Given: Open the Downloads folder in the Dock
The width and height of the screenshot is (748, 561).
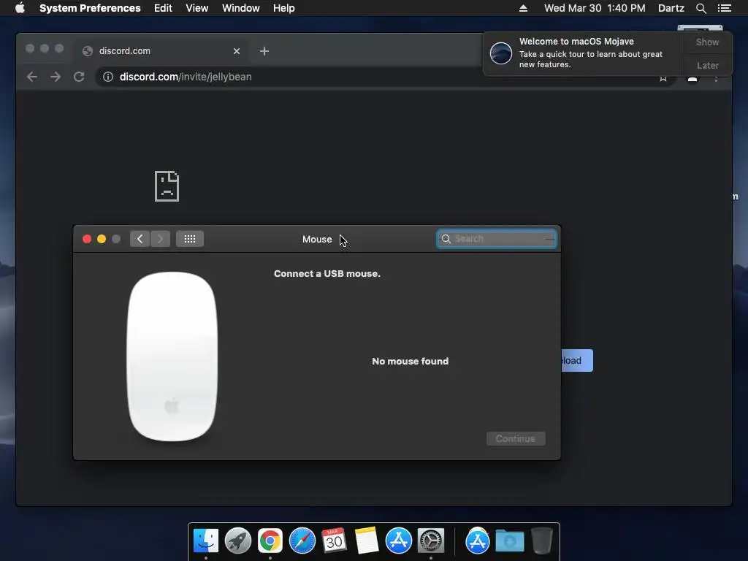Looking at the screenshot, I should (x=509, y=541).
